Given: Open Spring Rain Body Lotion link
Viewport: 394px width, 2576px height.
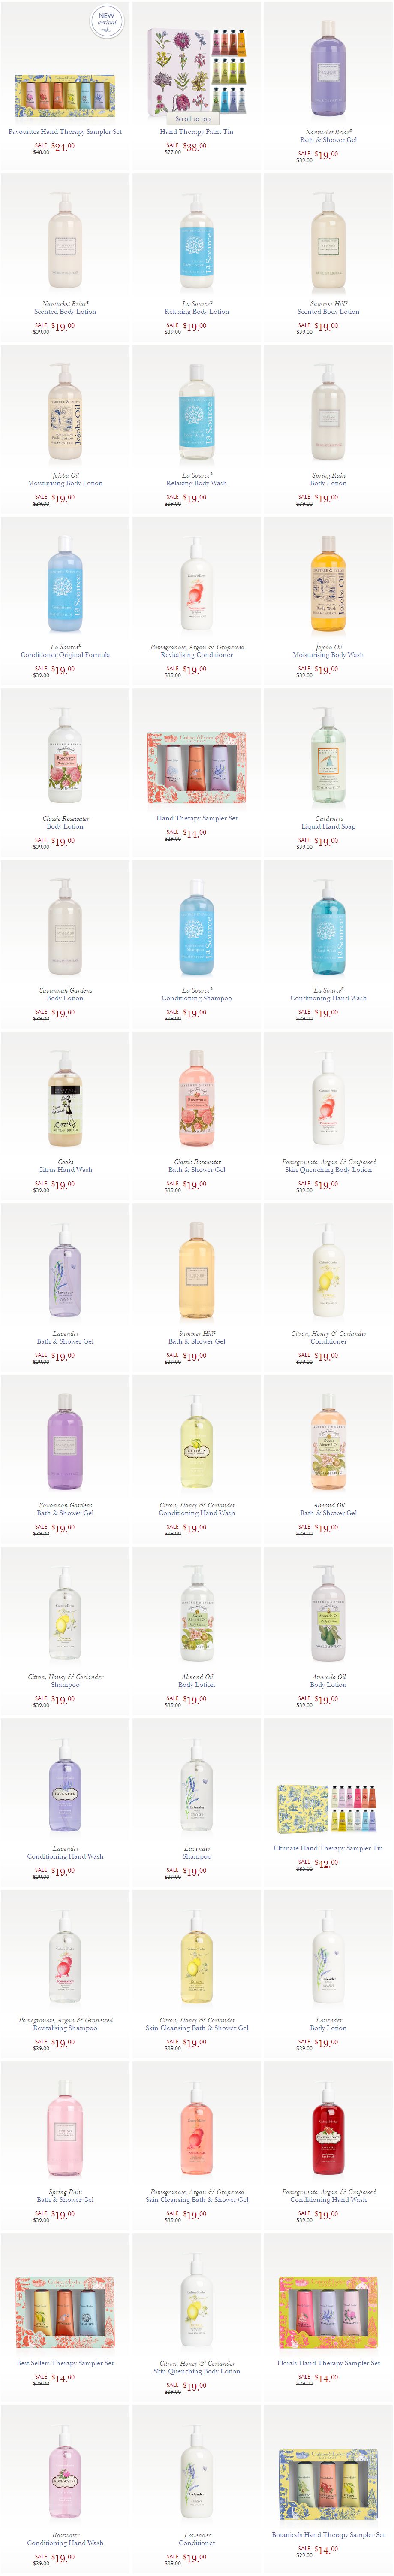Looking at the screenshot, I should (328, 479).
